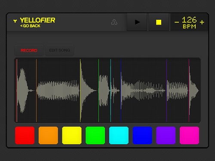Switch to the EDIT SONG tab
This screenshot has height=161, width=215.
[59, 50]
